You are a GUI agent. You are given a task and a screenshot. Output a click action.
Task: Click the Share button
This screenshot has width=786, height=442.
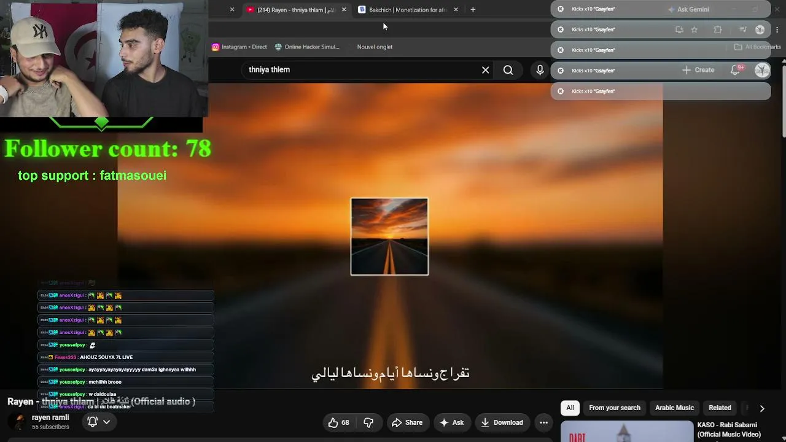pyautogui.click(x=407, y=422)
